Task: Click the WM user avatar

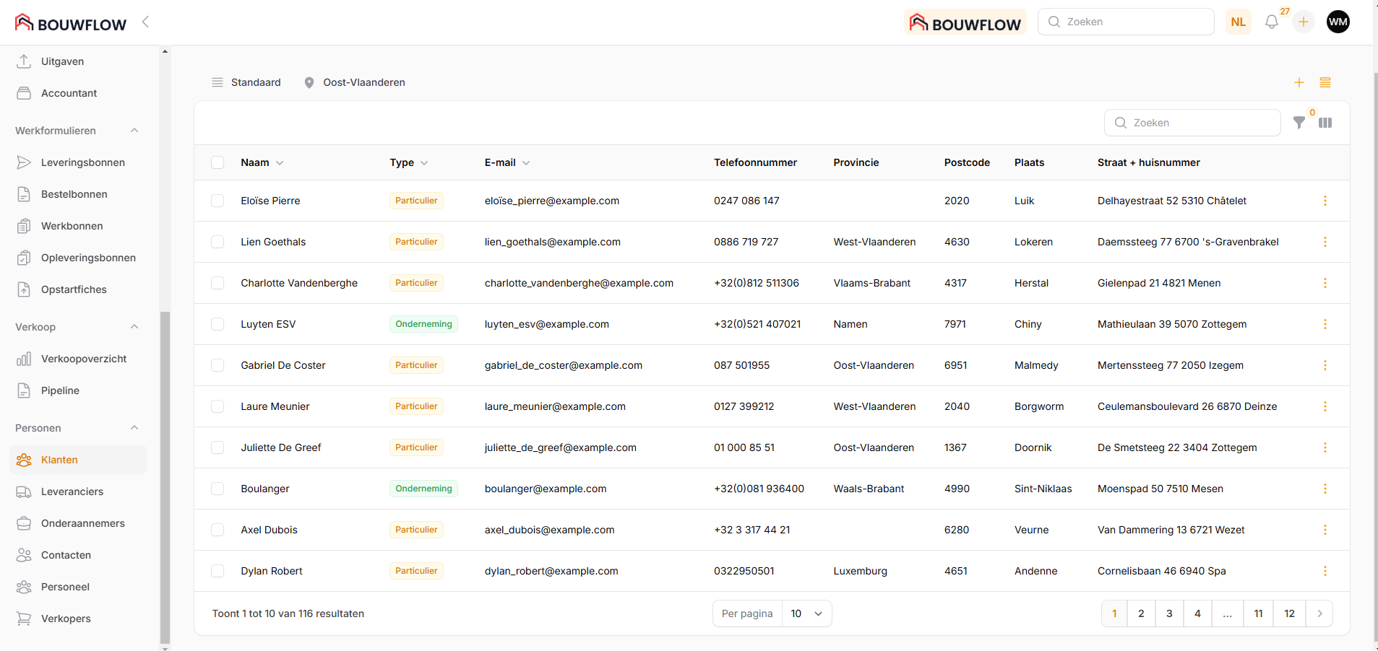Action: pos(1338,22)
